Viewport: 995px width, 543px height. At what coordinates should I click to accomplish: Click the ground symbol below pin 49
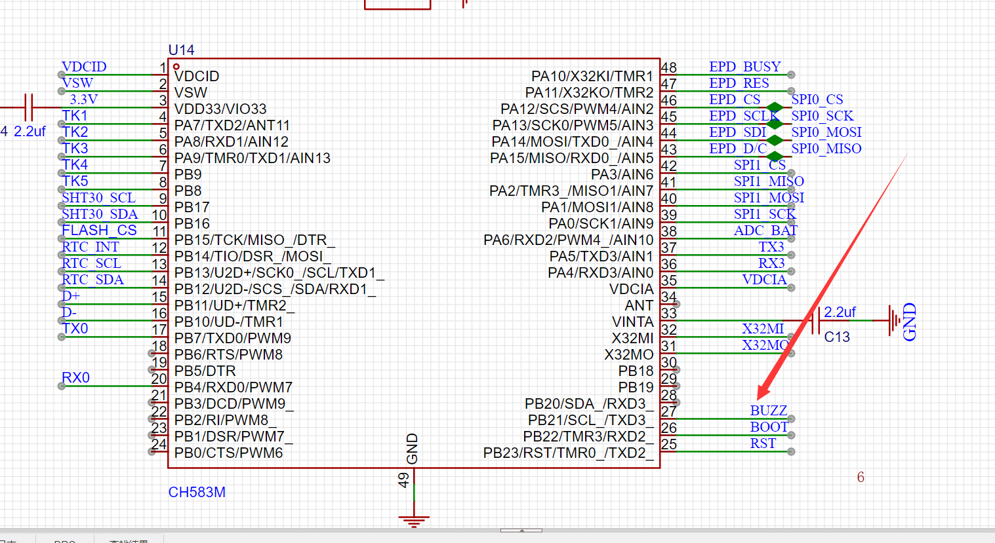pos(414,521)
